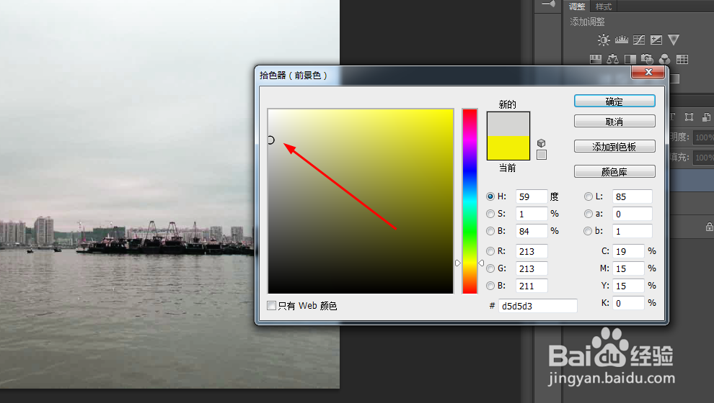Select the L (lightness) radio button

point(589,196)
